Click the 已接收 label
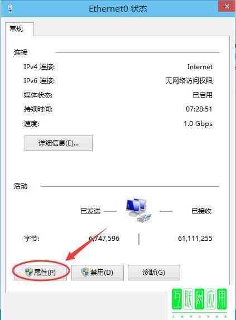Viewport: 236px width, 320px height. click(201, 211)
